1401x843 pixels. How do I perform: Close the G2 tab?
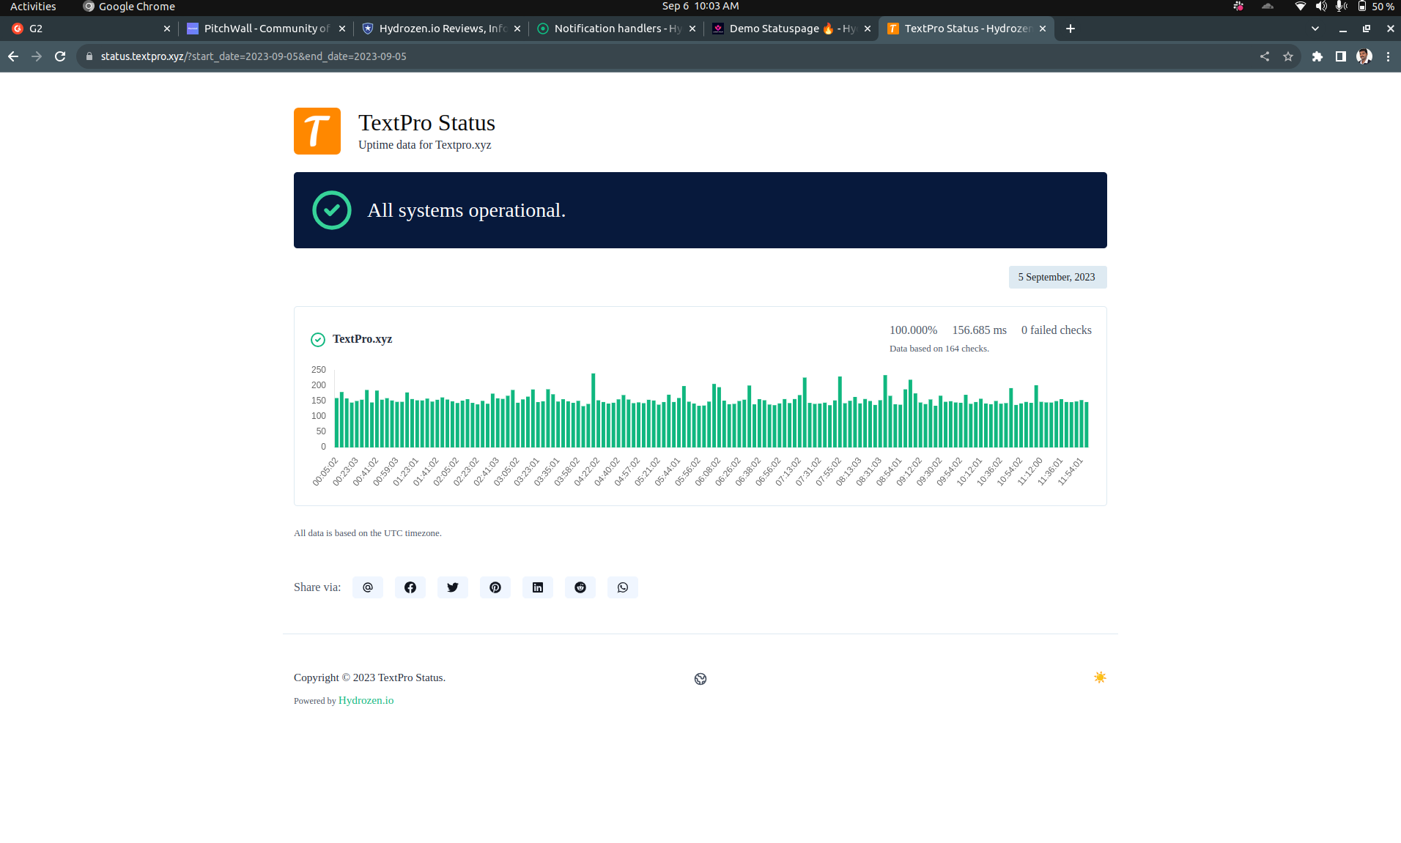pos(167,29)
